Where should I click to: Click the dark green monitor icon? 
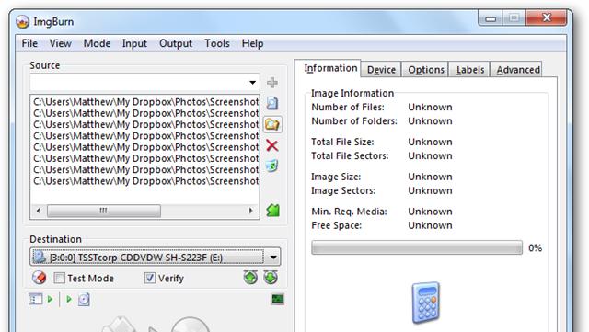[278, 299]
